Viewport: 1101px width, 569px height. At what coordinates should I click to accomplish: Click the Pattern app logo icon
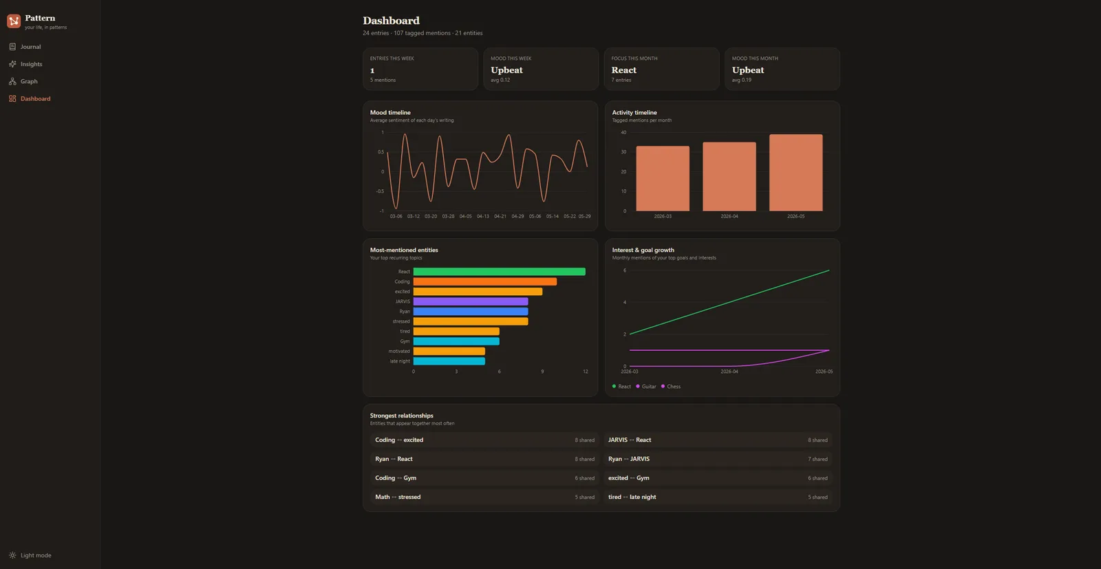[14, 21]
